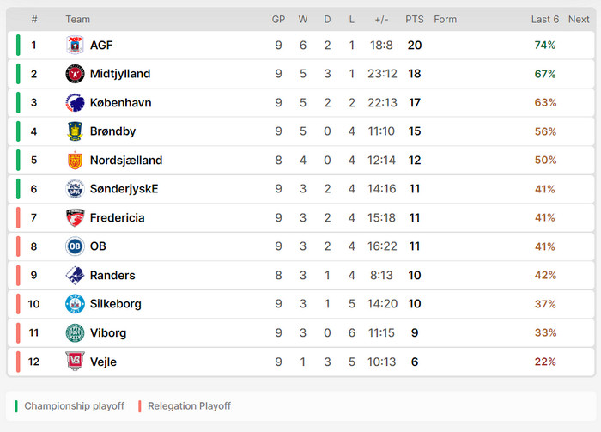Viewport: 601px width, 432px height.
Task: Open the Silkeborg team link
Action: (115, 304)
